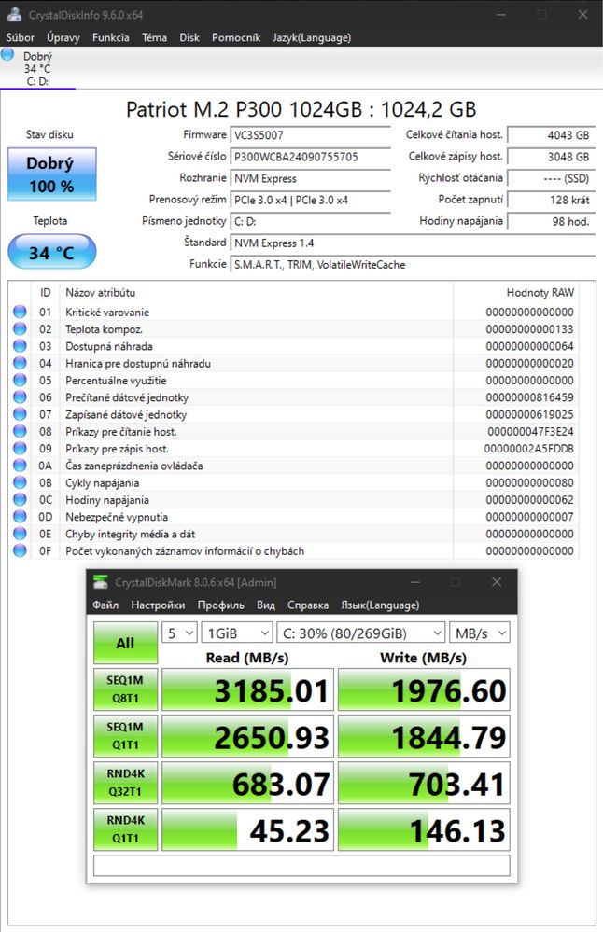Image resolution: width=603 pixels, height=932 pixels.
Task: Click the Celkové zápisy host. value 3048 GB
Action: (x=550, y=157)
